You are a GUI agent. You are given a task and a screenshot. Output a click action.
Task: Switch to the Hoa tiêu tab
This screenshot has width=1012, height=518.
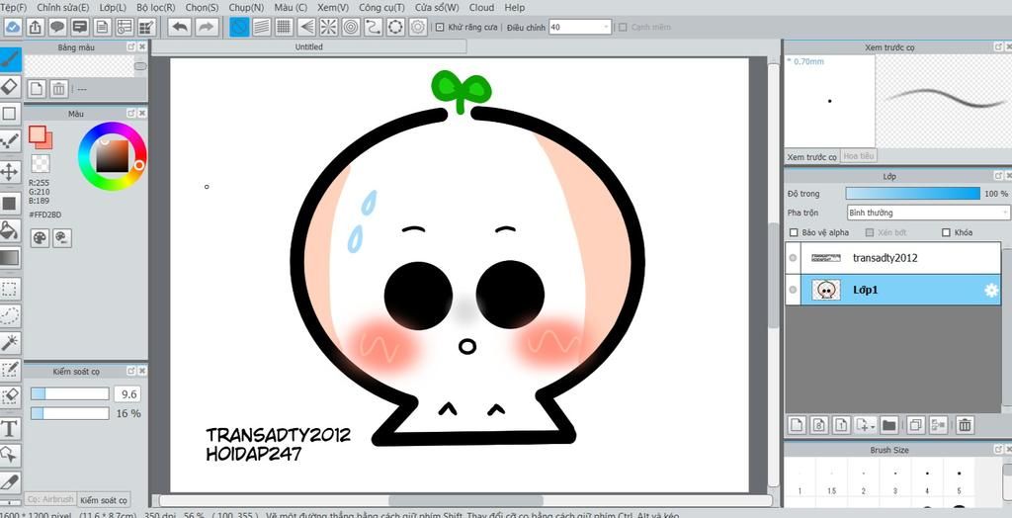[859, 156]
